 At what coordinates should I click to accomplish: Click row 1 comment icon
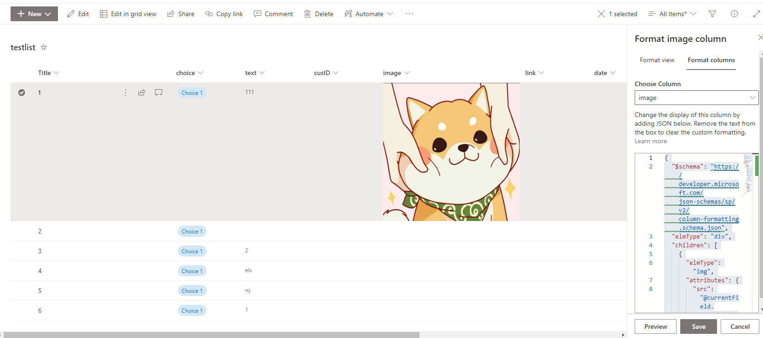tap(159, 93)
